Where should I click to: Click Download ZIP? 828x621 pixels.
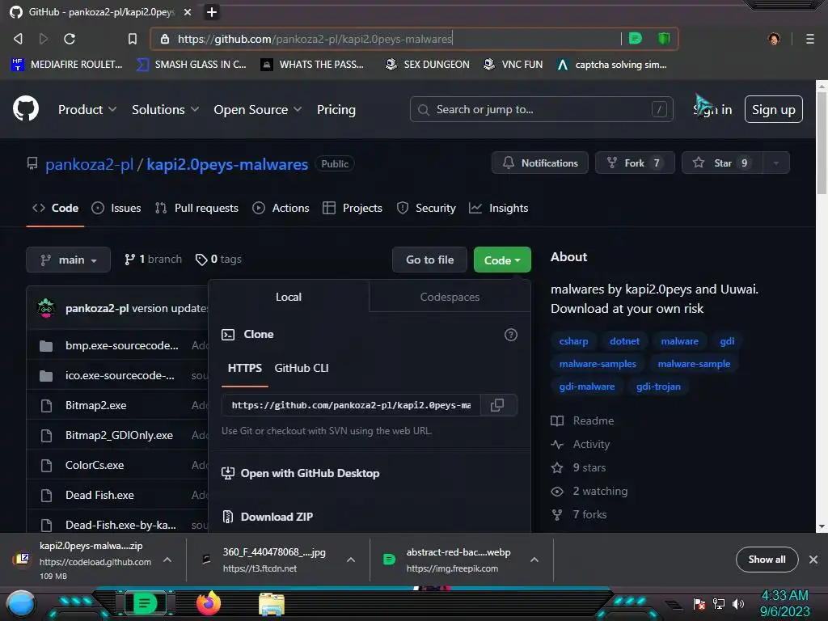pyautogui.click(x=277, y=517)
